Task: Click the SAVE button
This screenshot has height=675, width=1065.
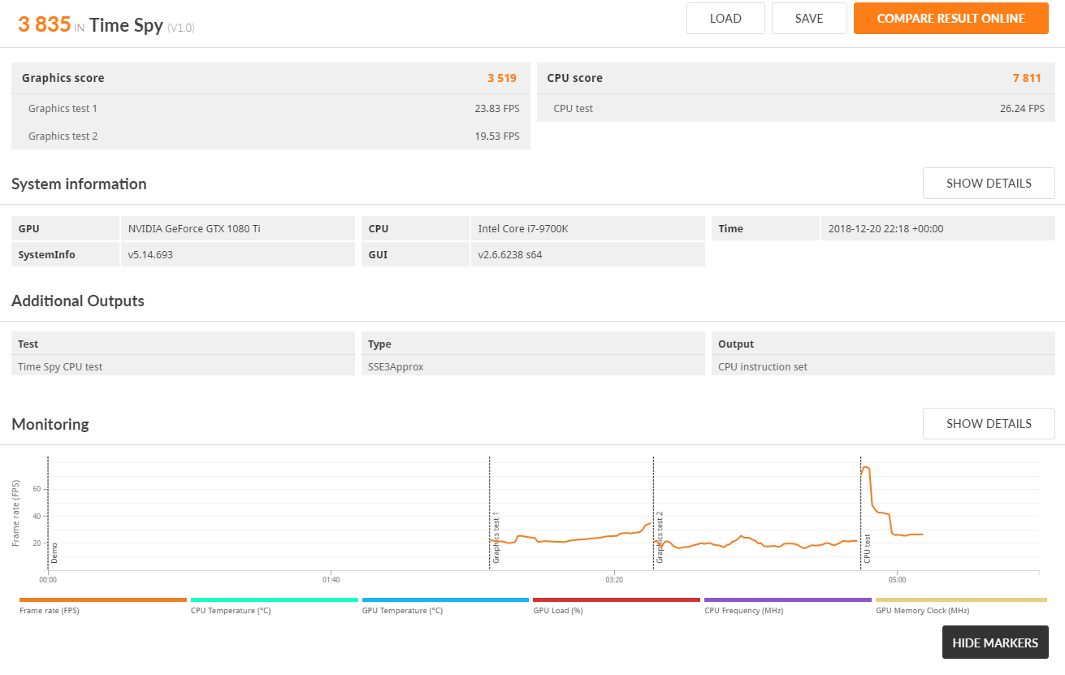Action: 809,19
